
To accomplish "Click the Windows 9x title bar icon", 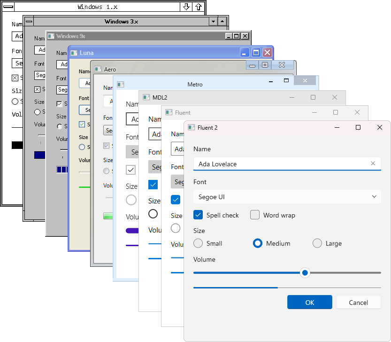I will coord(51,36).
